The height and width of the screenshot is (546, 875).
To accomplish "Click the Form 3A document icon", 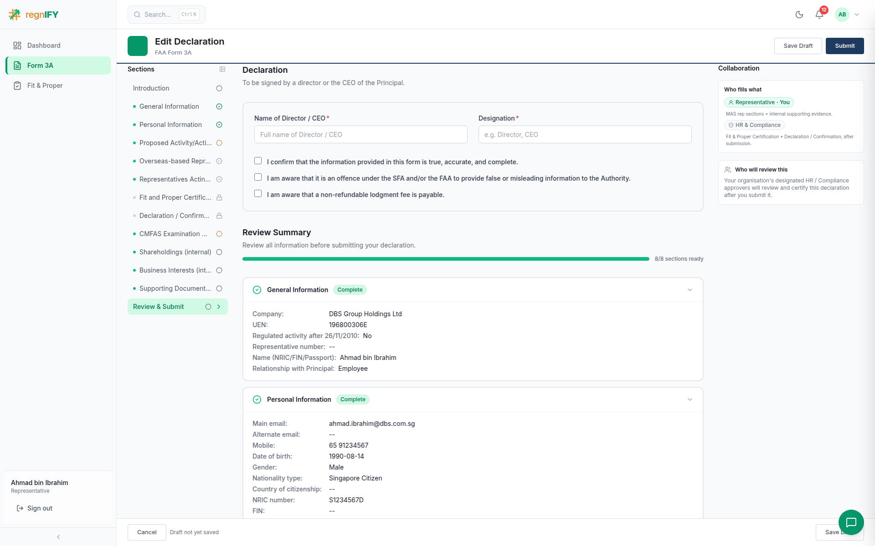I will point(17,66).
